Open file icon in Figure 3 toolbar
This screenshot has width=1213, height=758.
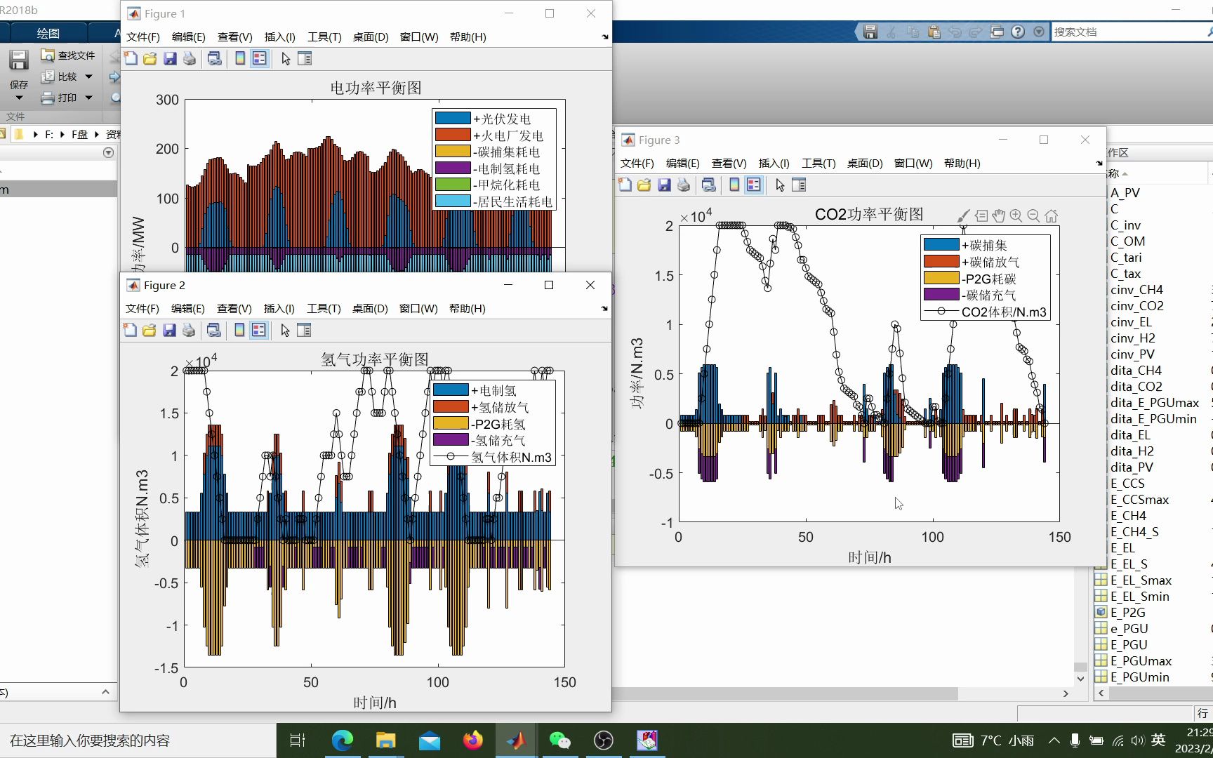(644, 185)
